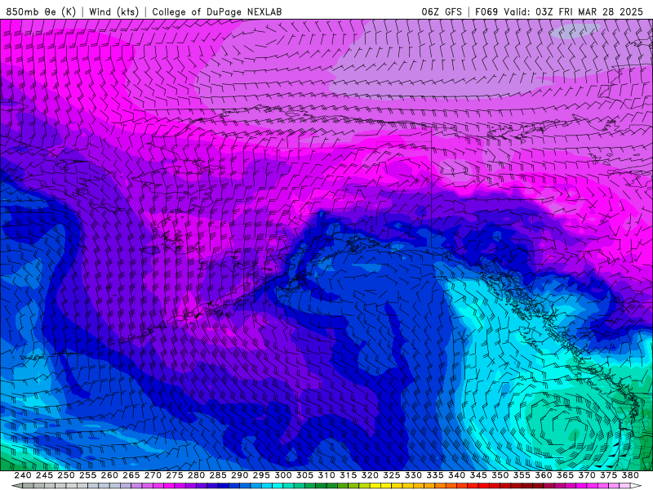The width and height of the screenshot is (653, 490).
Task: Click the "Wind (kts)" header label
Action: tap(113, 11)
